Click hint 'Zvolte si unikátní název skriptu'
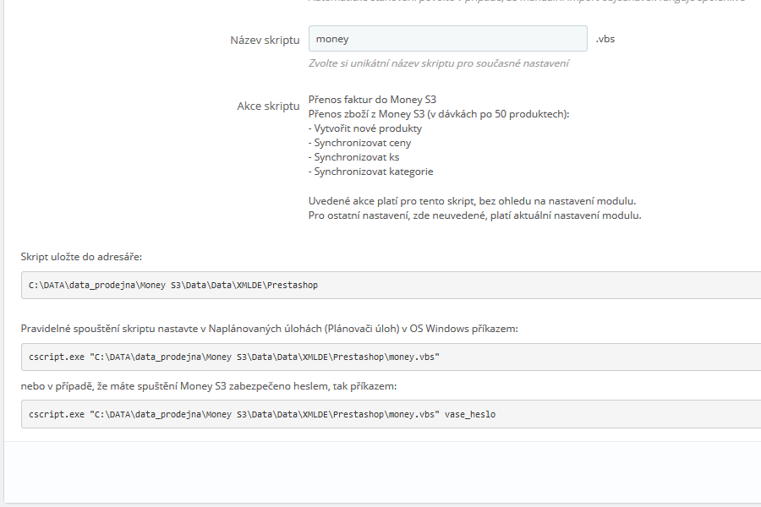761x507 pixels. click(438, 63)
